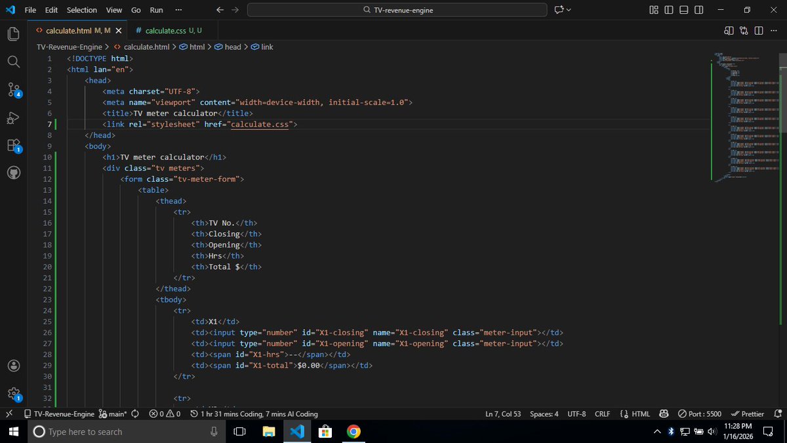787x443 pixels.
Task: Open Problems via errors and warnings count
Action: [165, 414]
